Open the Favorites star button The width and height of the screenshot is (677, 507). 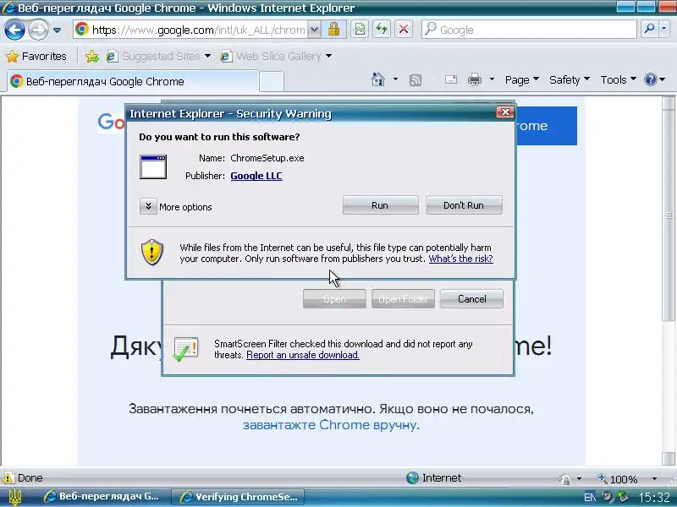[36, 56]
